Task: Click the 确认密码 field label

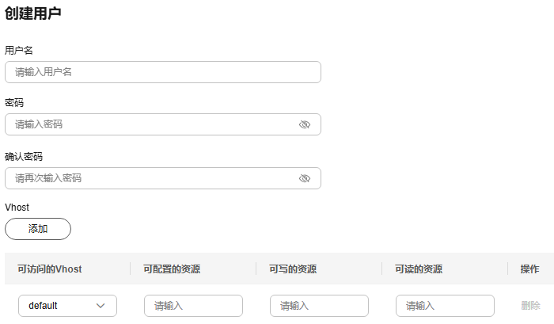Action: click(x=24, y=157)
